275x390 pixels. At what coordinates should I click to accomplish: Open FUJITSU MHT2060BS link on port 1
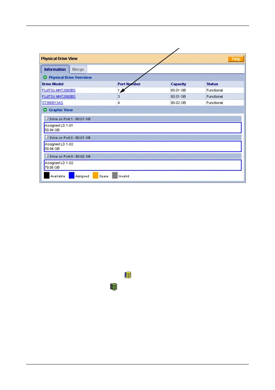pos(59,90)
